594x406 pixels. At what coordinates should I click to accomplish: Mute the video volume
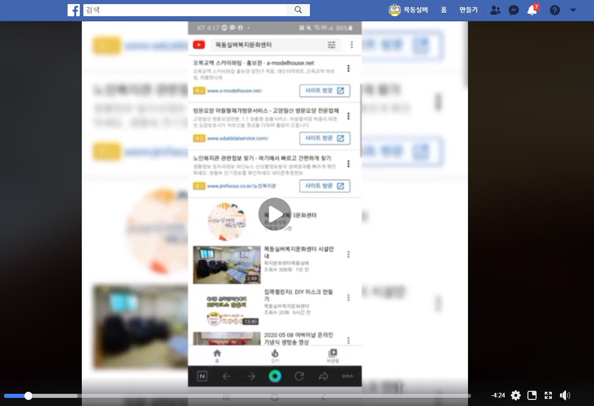[565, 395]
